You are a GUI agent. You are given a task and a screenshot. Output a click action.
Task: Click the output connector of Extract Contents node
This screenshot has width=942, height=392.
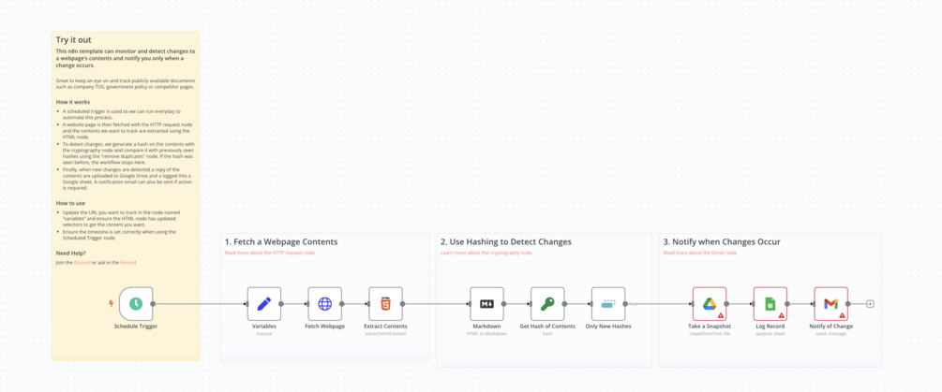point(402,304)
